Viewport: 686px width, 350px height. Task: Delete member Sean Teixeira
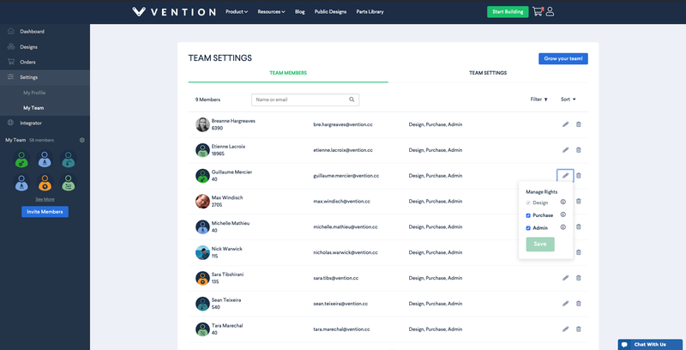click(578, 304)
